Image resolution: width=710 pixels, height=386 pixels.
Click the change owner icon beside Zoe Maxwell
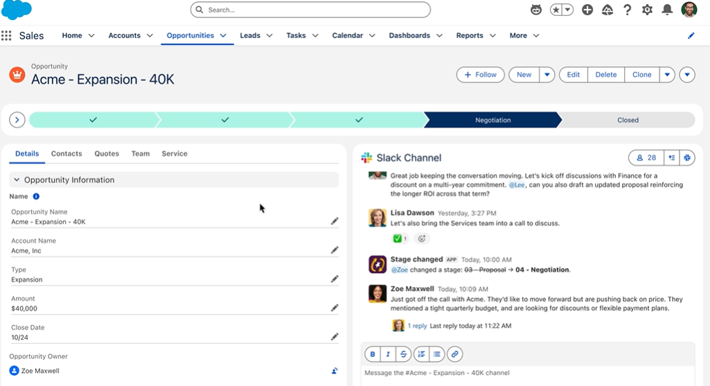[334, 371]
